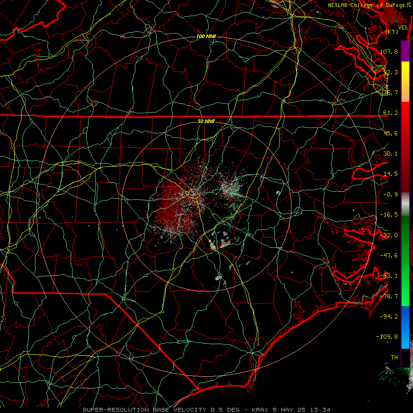Click the 61.2 velocity scale value
The height and width of the screenshot is (413, 413).
(391, 113)
